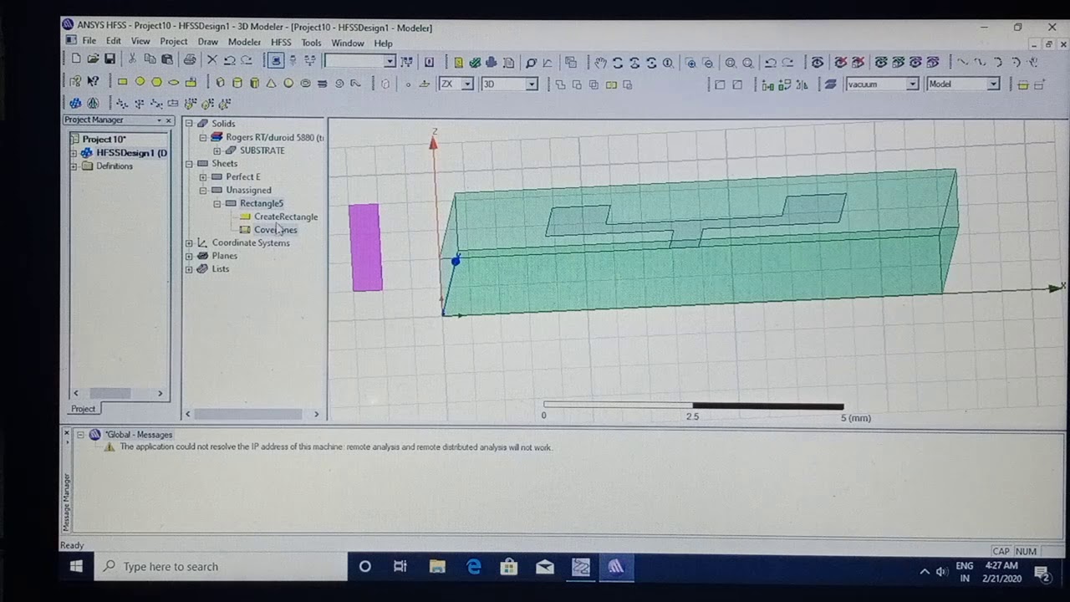Open File Explorer from the taskbar

[437, 567]
